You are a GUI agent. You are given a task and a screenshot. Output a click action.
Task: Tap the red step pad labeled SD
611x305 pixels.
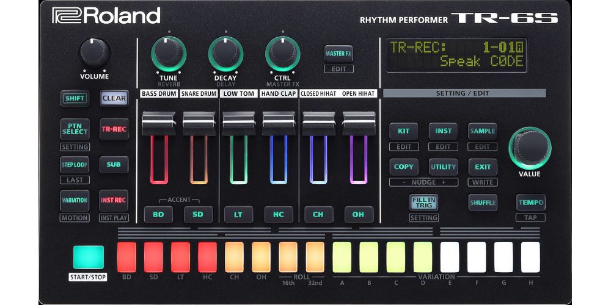tap(153, 257)
